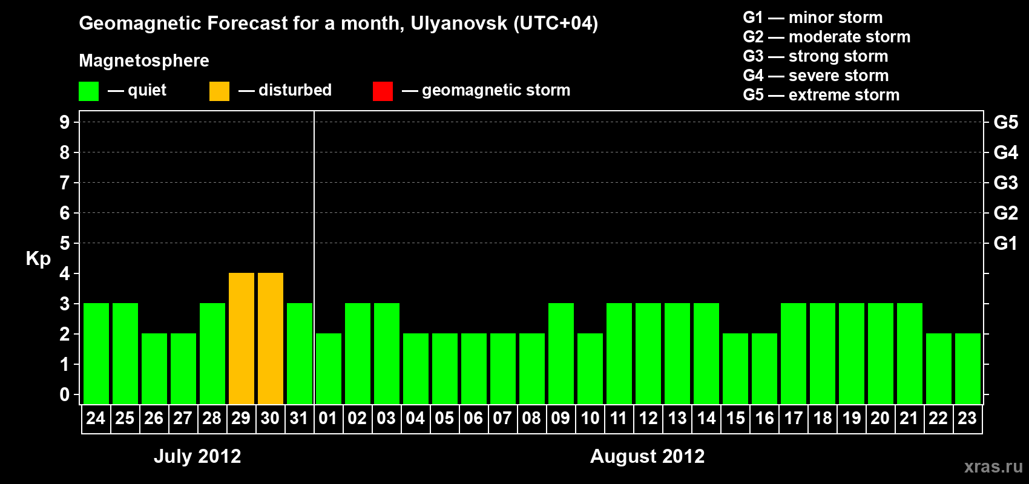The height and width of the screenshot is (484, 1029).
Task: Click the date label 17
Action: point(793,418)
